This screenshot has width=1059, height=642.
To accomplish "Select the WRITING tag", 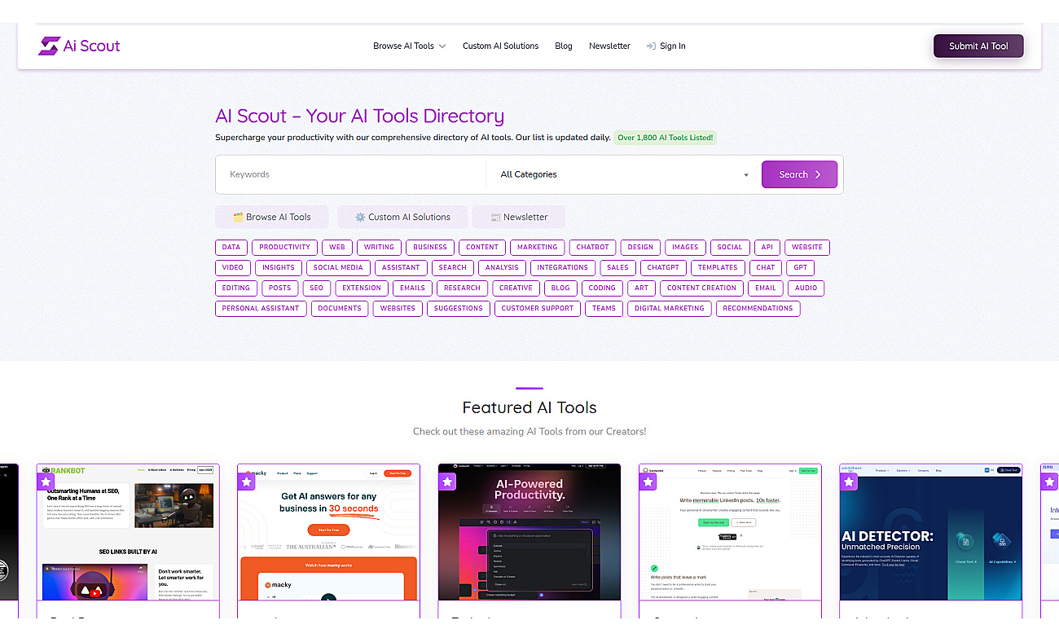I will tap(379, 247).
